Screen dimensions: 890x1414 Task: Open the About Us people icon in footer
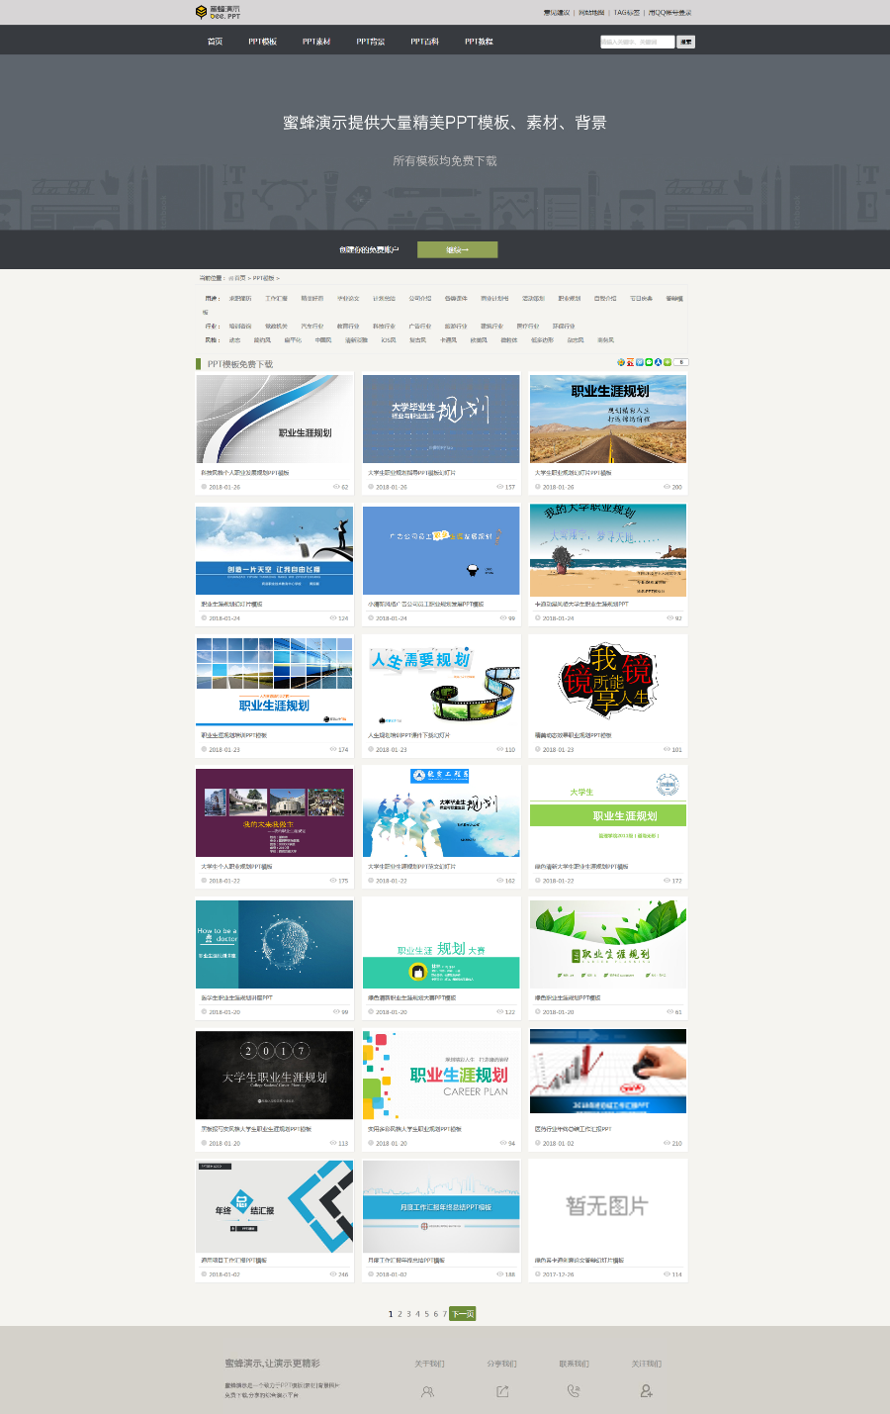pos(428,1391)
